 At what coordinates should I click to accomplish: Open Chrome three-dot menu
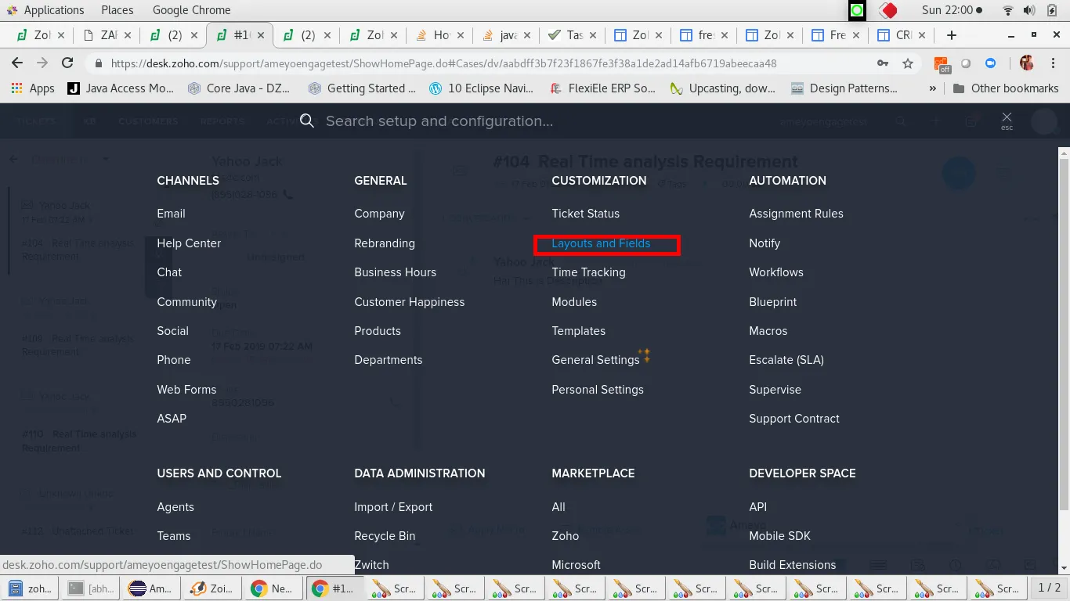coord(1052,63)
